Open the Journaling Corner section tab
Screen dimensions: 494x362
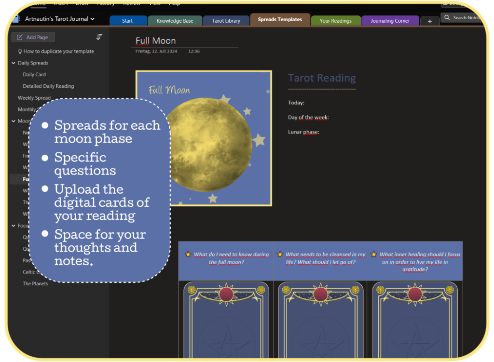[390, 21]
